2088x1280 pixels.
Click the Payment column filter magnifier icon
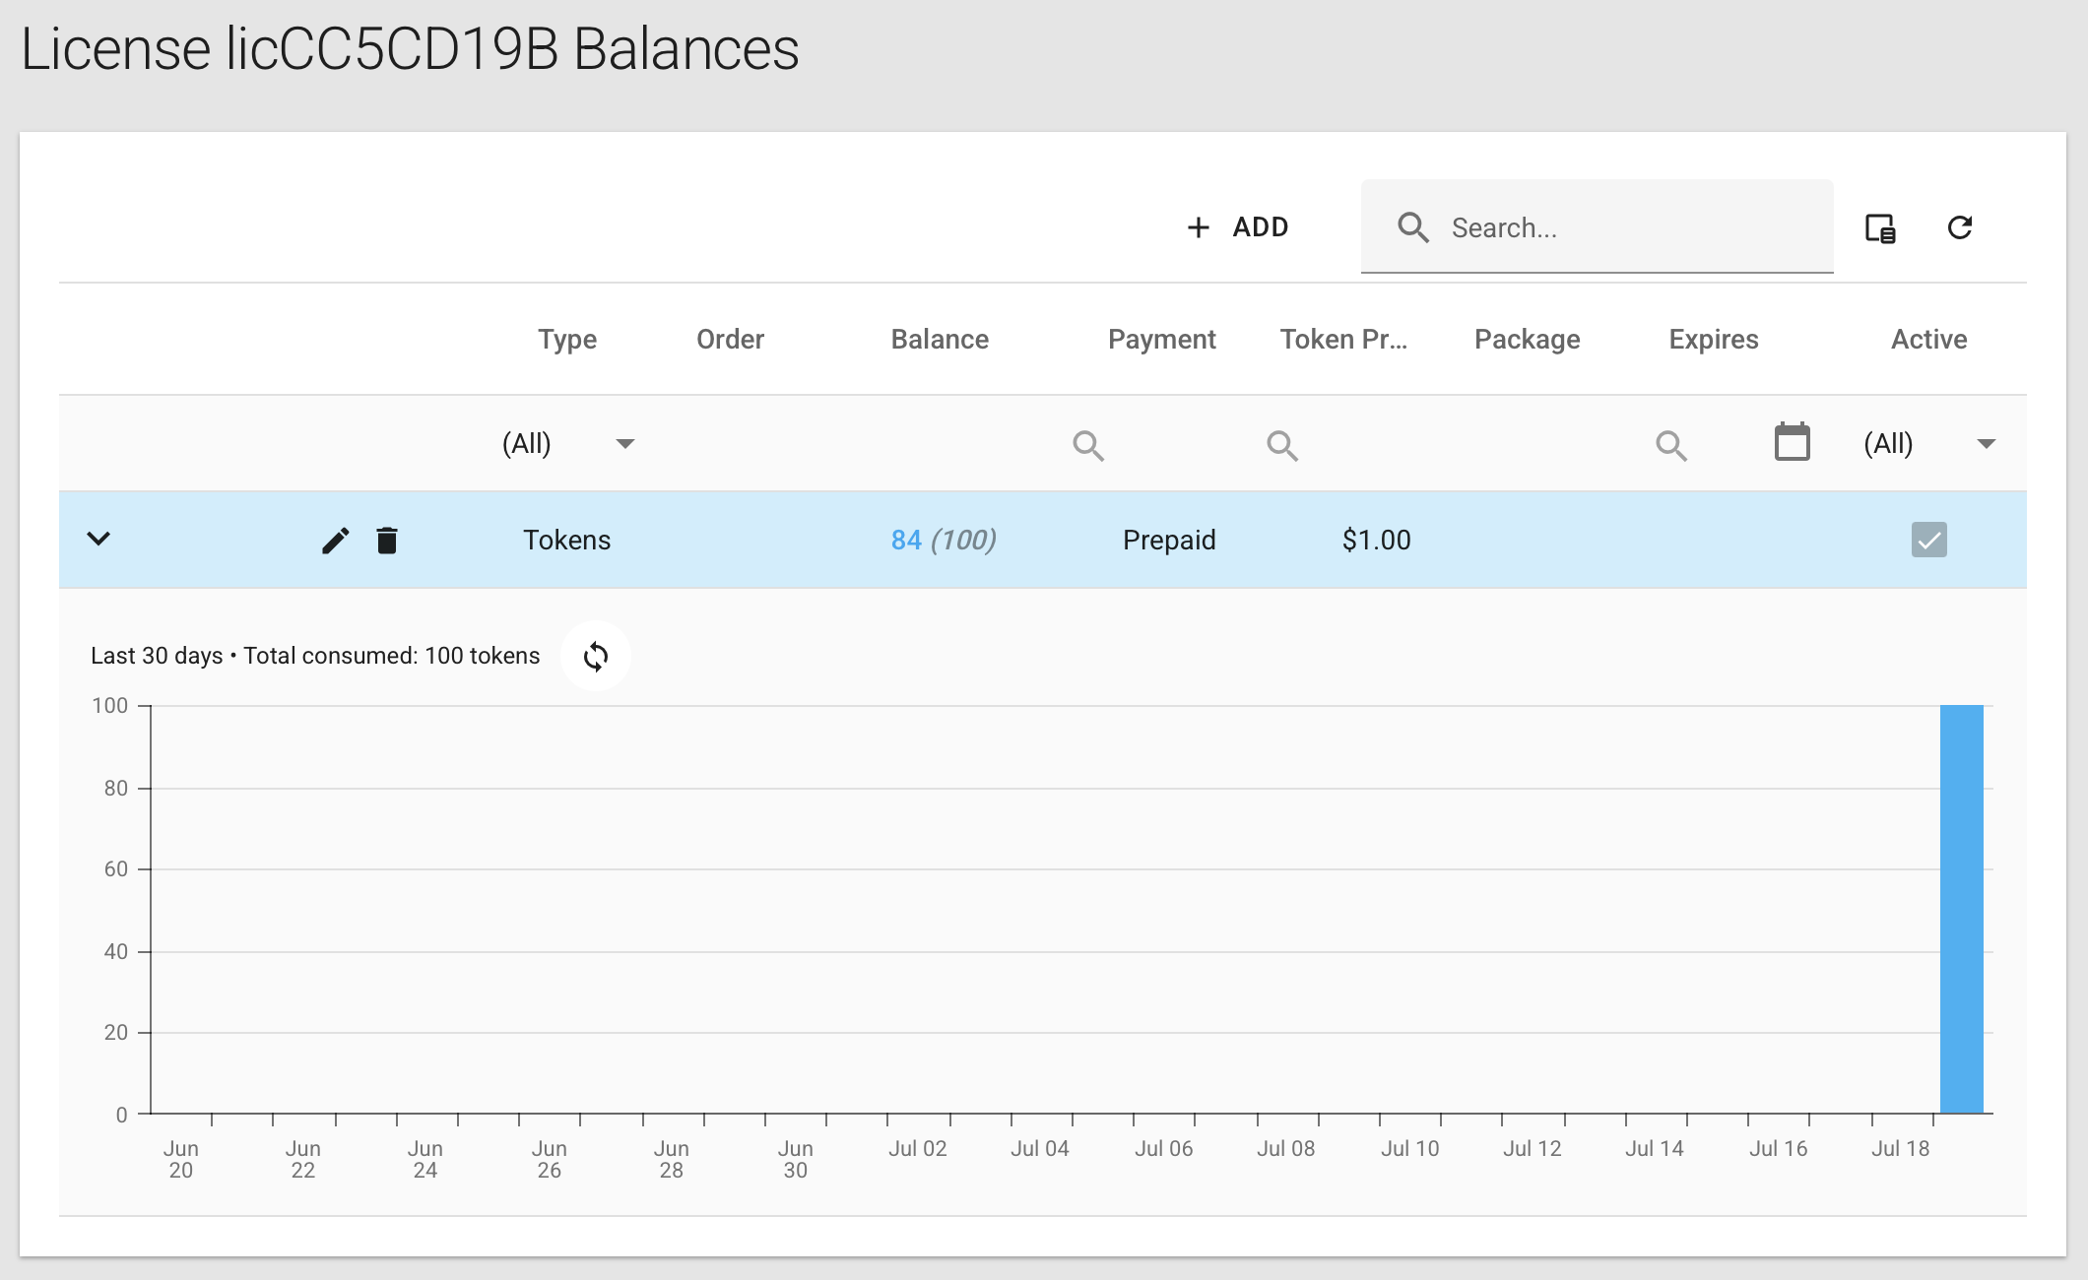pyautogui.click(x=1087, y=445)
